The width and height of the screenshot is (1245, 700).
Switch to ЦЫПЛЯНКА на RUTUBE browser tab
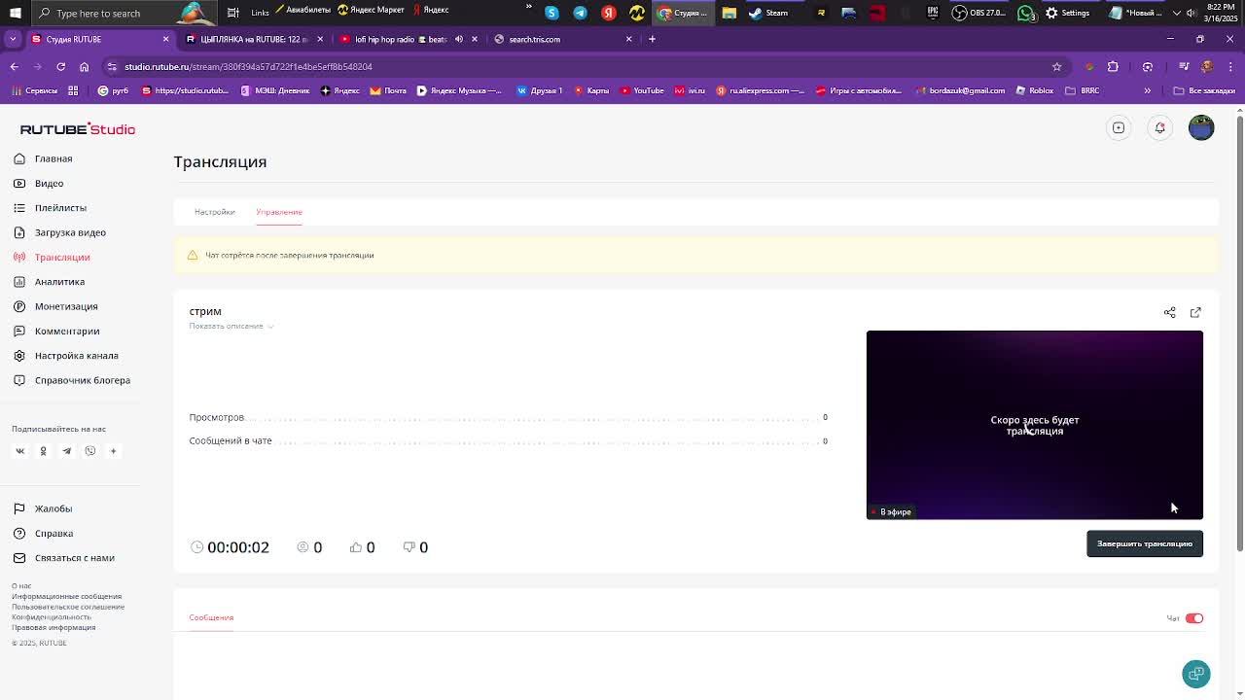[252, 39]
